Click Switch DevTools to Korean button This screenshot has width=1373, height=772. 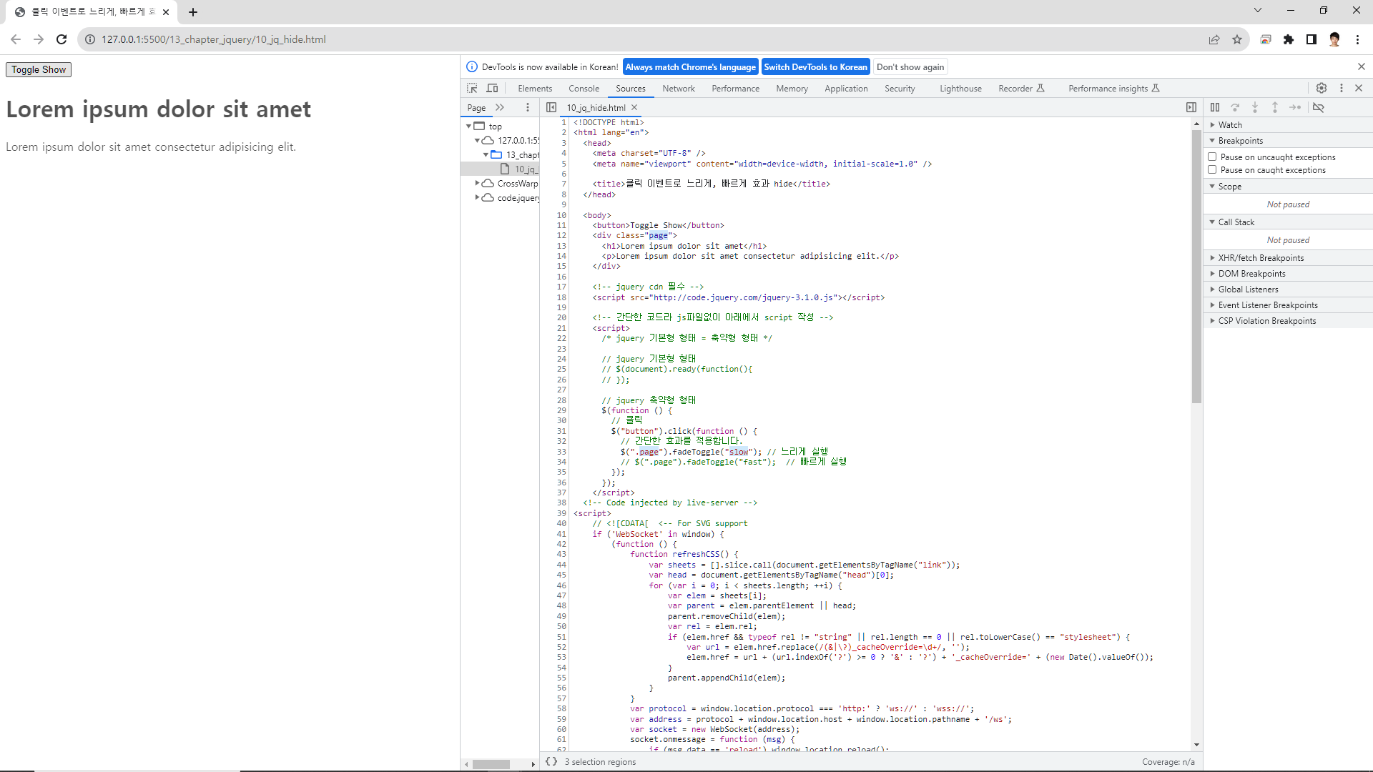tap(815, 66)
